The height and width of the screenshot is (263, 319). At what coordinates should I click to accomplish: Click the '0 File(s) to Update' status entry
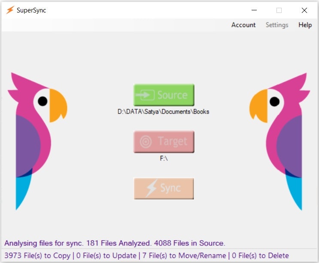tap(106, 256)
